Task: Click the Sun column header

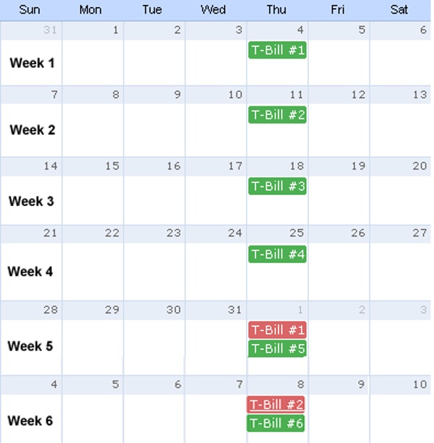Action: click(30, 9)
